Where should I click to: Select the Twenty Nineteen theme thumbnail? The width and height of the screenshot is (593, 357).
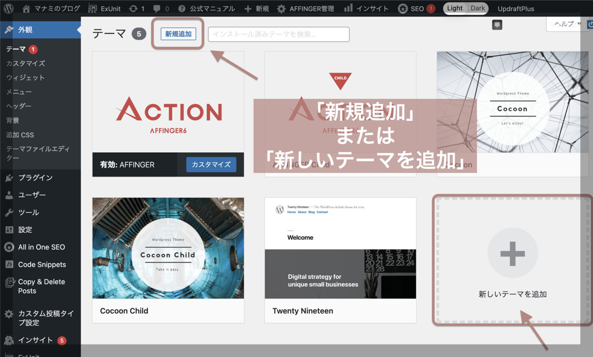pyautogui.click(x=340, y=248)
